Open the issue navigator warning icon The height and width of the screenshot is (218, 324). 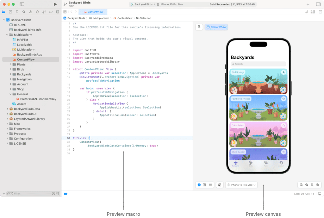tap(31, 12)
